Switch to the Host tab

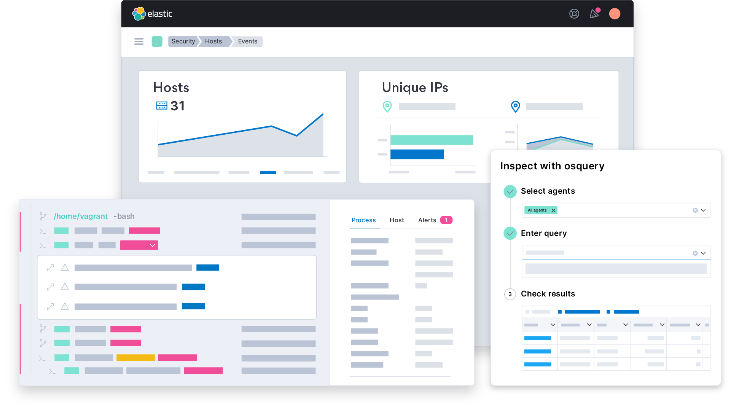point(397,220)
